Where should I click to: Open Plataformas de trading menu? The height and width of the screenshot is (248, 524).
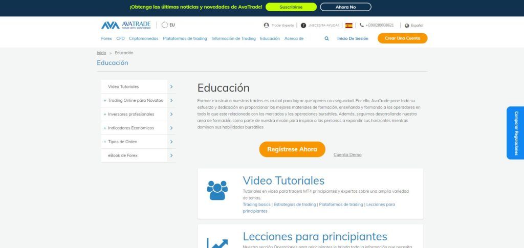coord(185,38)
